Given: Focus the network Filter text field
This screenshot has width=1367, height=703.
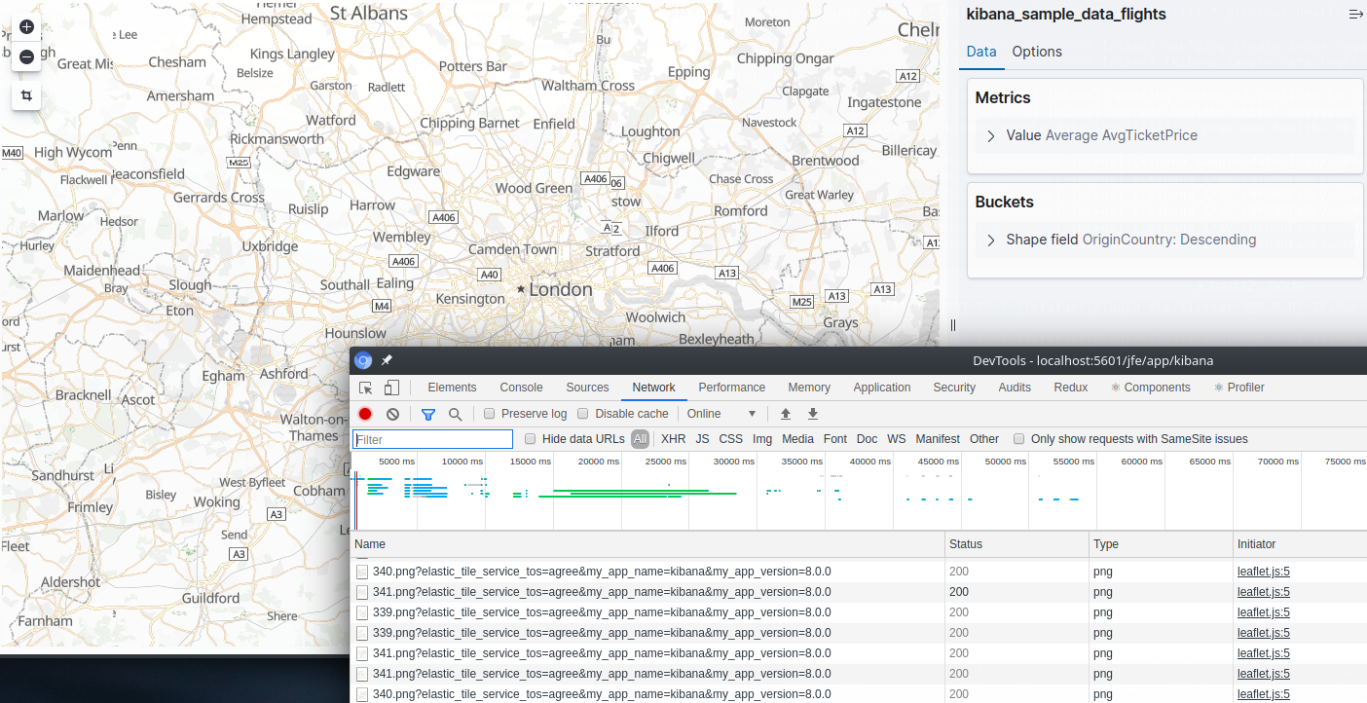Looking at the screenshot, I should coord(432,439).
